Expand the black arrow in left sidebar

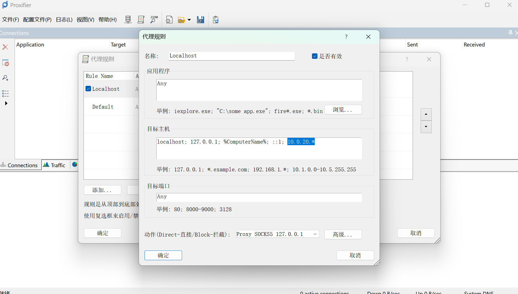[x=6, y=103]
